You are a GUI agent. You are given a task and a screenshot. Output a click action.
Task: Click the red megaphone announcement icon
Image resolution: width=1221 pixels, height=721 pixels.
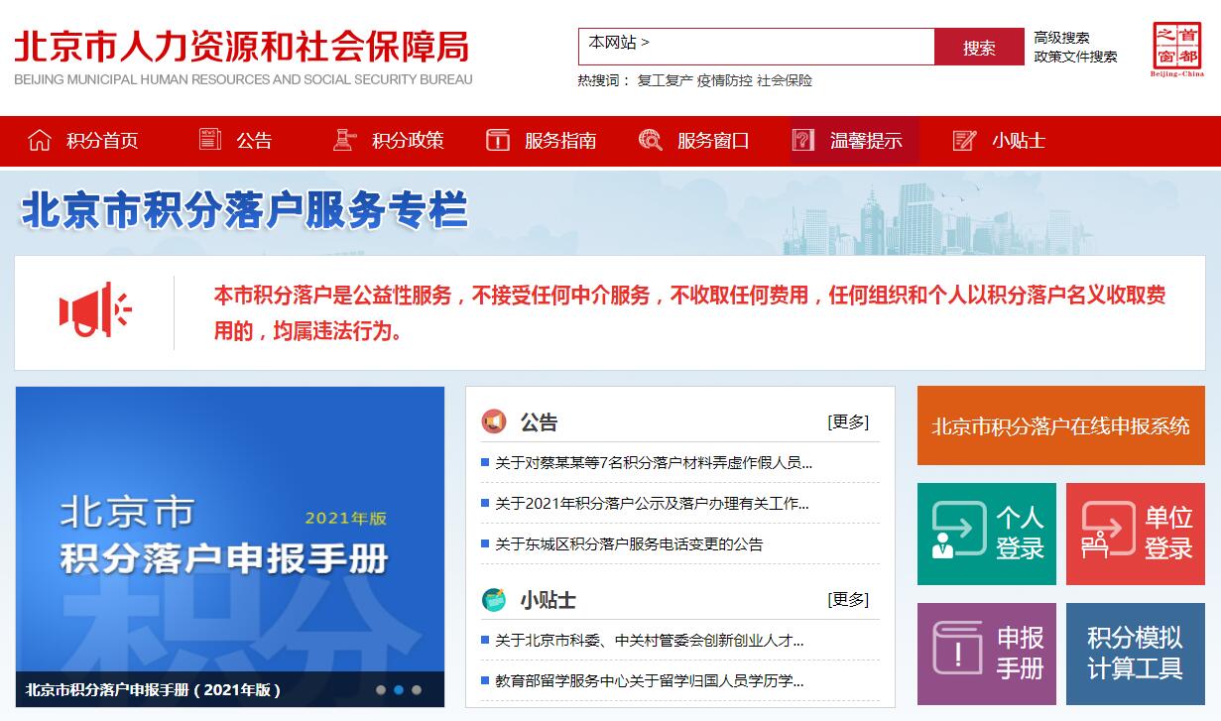(x=95, y=310)
